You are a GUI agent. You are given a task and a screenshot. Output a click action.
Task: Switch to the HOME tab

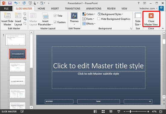(41, 8)
